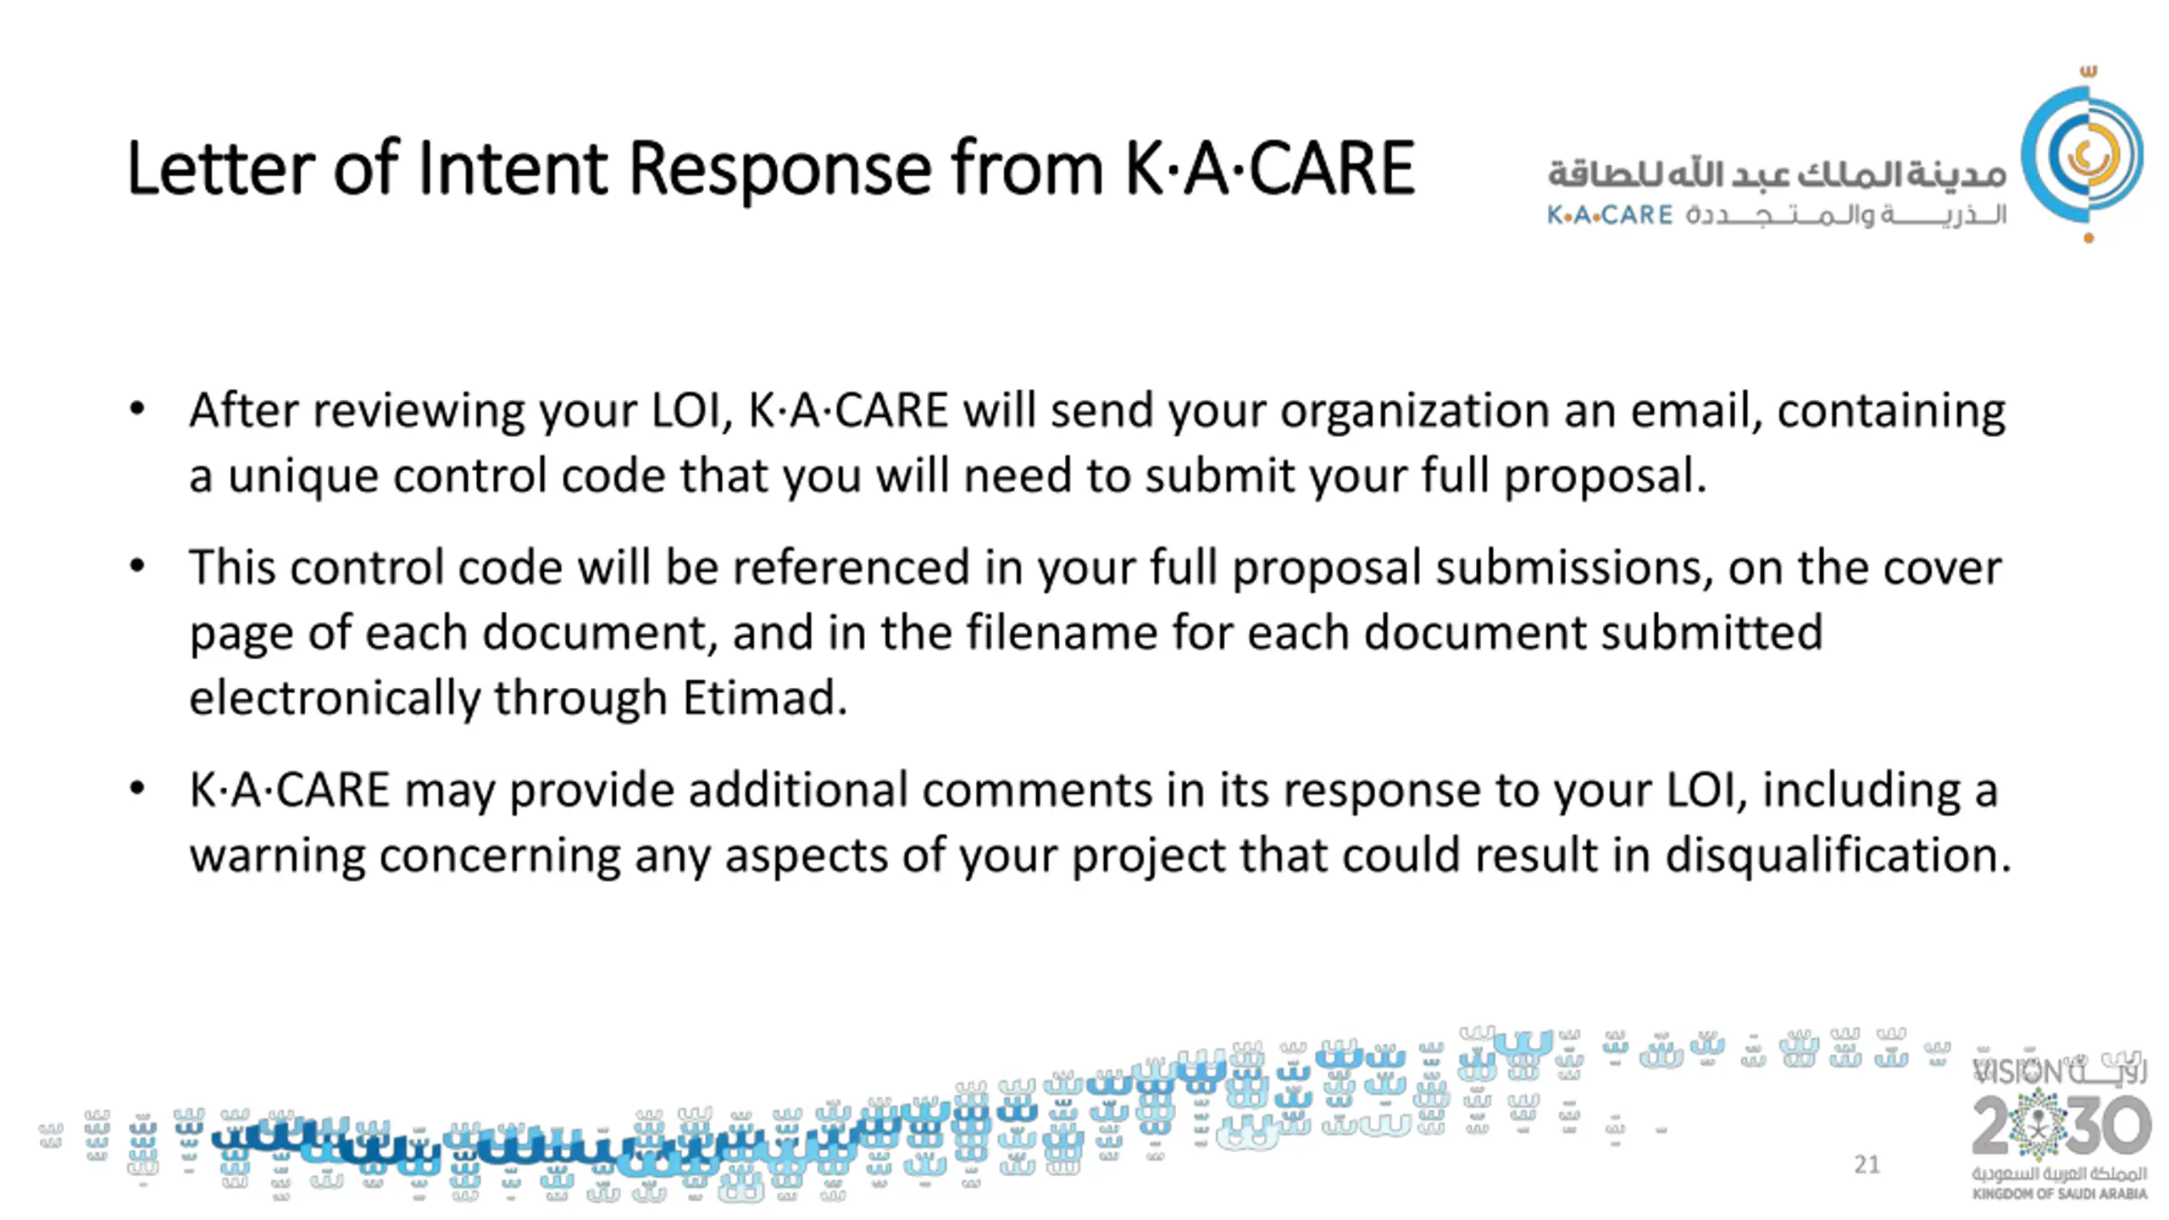Click the blue K·A·CARE wordmark under the Arabic text

[1610, 215]
